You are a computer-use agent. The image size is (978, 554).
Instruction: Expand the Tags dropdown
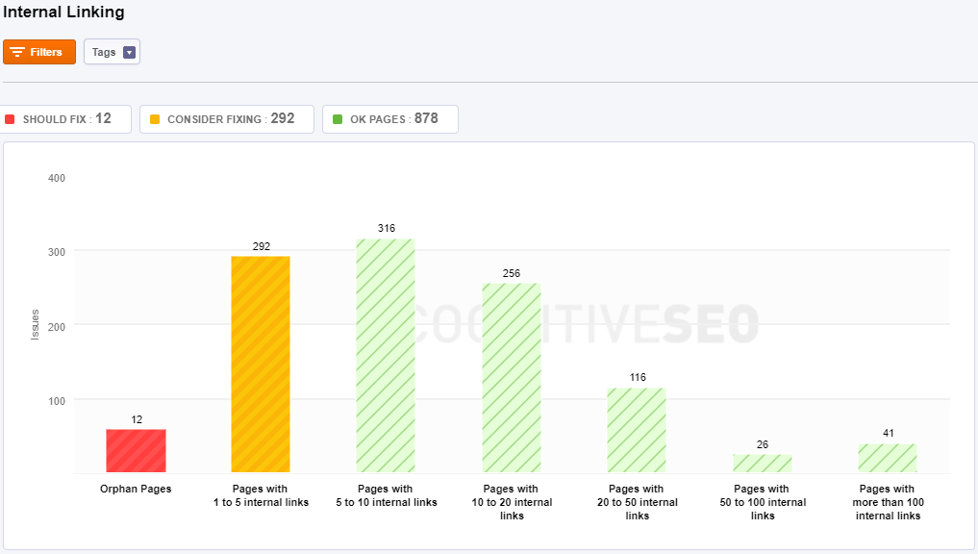[x=112, y=52]
